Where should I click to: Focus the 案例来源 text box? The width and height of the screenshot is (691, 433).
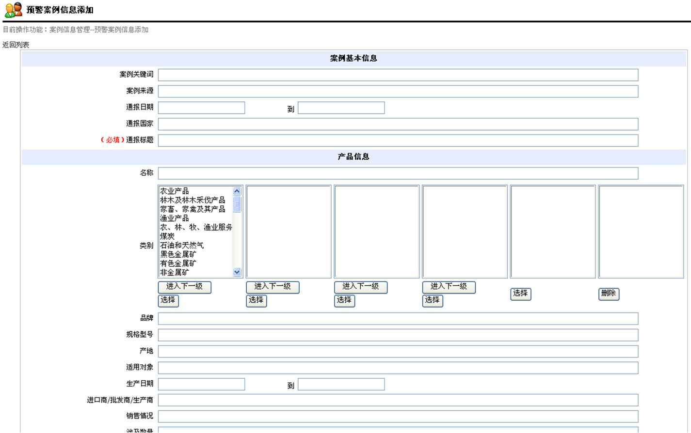point(398,92)
